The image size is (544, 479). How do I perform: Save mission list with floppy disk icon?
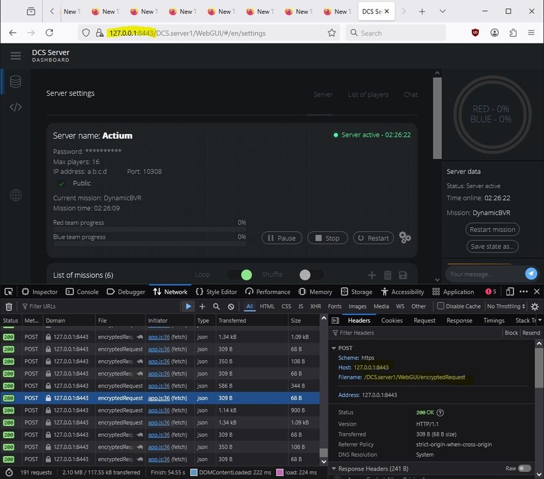click(403, 275)
